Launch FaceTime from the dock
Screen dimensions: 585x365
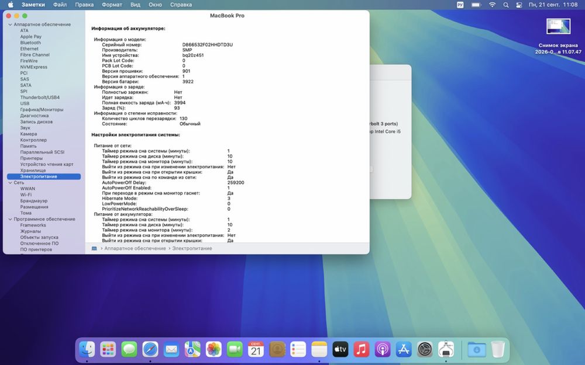click(x=235, y=349)
